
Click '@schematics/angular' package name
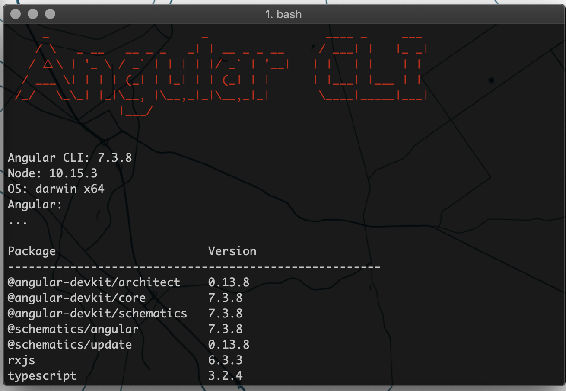click(73, 329)
